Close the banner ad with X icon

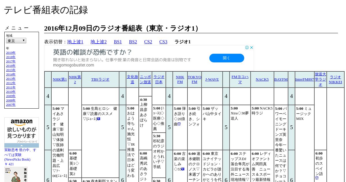251,48
